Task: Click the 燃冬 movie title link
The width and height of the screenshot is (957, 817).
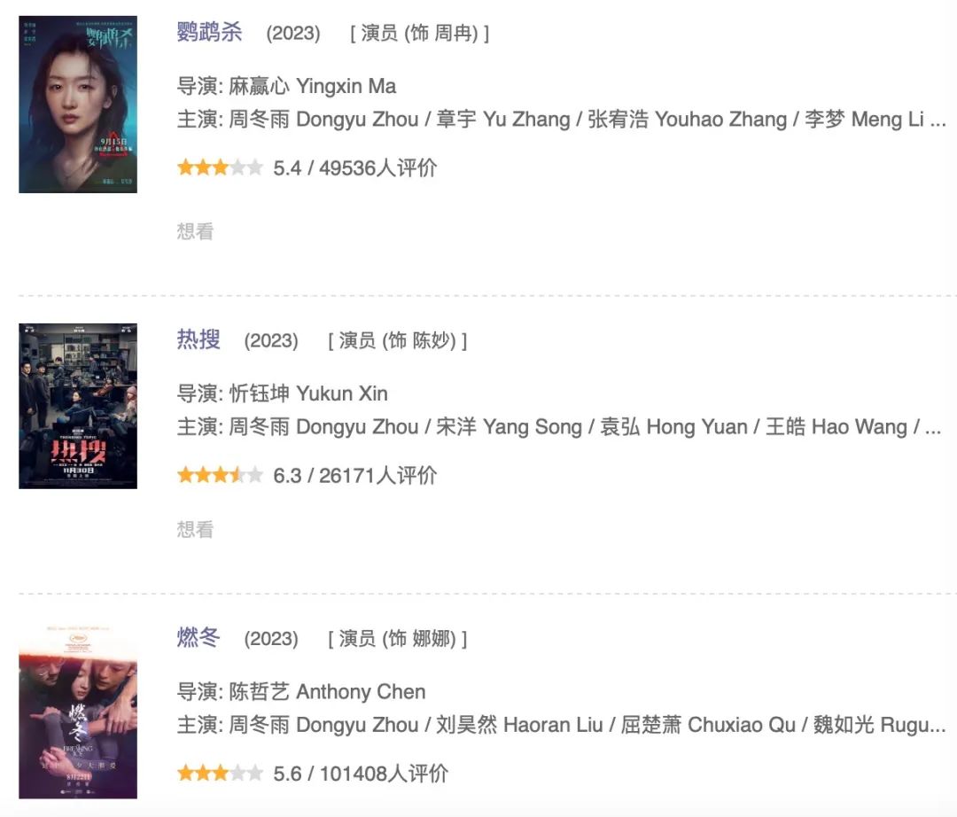Action: click(x=198, y=638)
